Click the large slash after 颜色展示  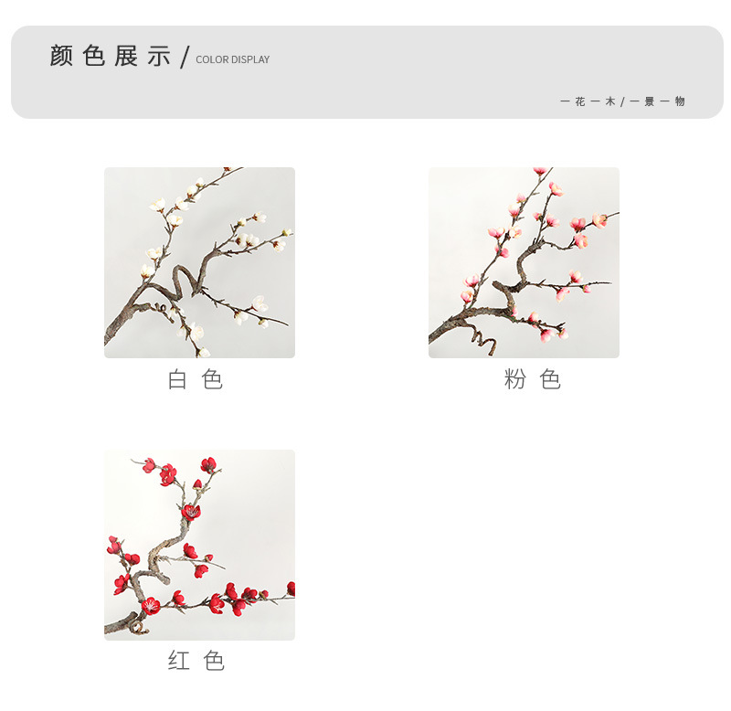coord(185,57)
